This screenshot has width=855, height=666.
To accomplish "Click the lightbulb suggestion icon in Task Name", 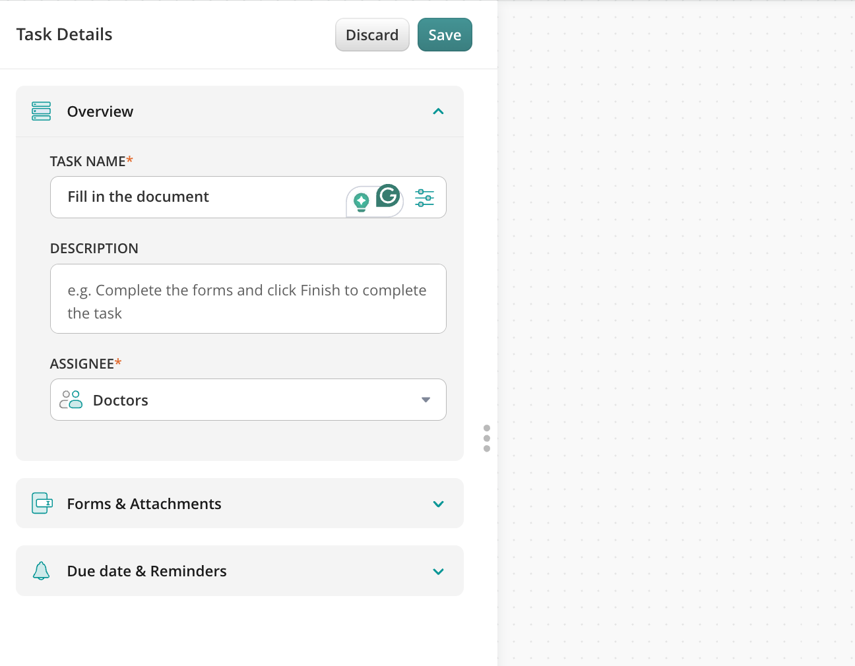I will click(361, 202).
